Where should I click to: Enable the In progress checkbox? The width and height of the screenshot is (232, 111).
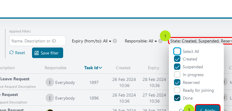click(177, 75)
